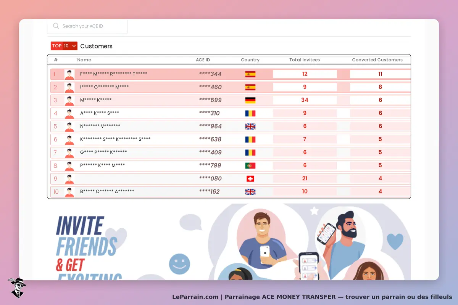Image resolution: width=458 pixels, height=305 pixels.
Task: Click rank number 10 in table
Action: [56, 192]
